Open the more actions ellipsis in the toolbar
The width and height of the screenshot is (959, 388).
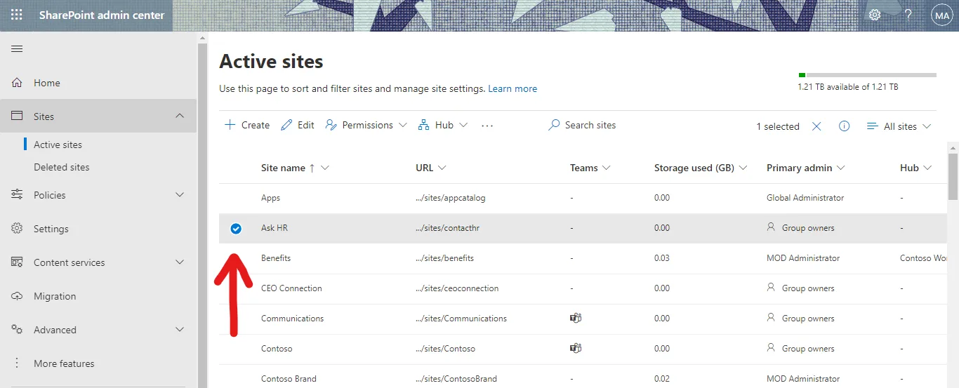pyautogui.click(x=487, y=126)
